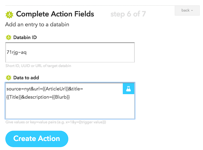Click the Add an entry to a databin subtitle
203x150 pixels.
point(37,24)
